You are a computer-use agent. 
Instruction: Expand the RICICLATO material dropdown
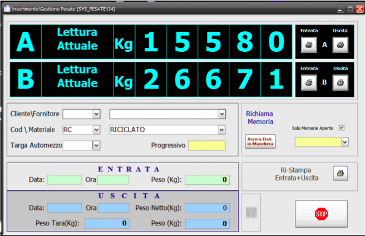pyautogui.click(x=221, y=130)
